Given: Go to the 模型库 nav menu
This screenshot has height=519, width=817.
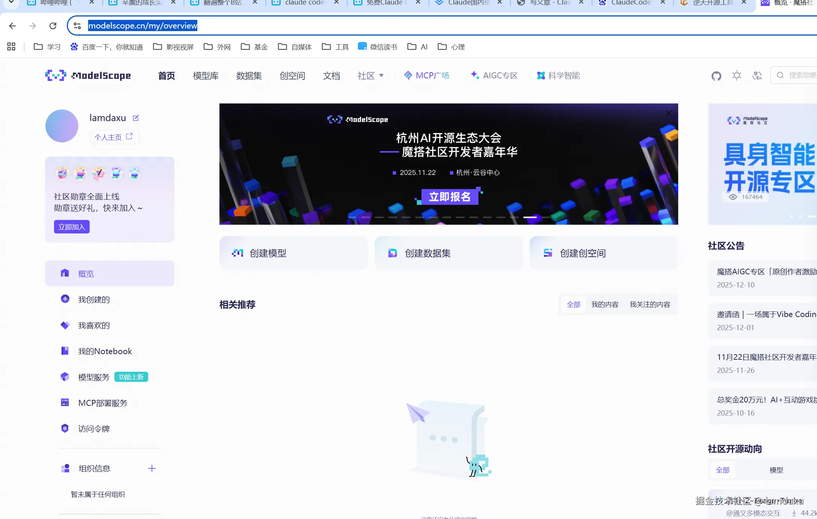Looking at the screenshot, I should (206, 76).
